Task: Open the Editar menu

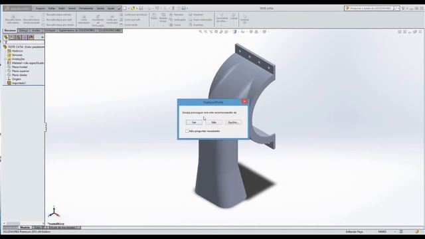Action: coord(52,9)
